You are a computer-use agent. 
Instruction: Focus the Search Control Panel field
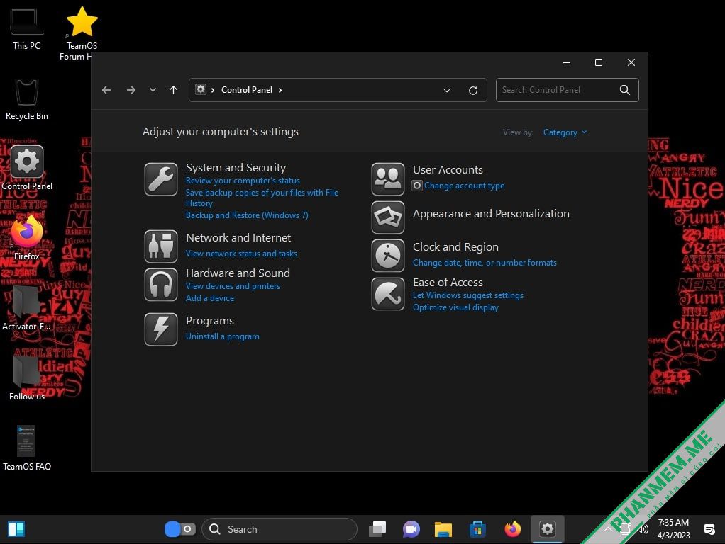tap(567, 90)
